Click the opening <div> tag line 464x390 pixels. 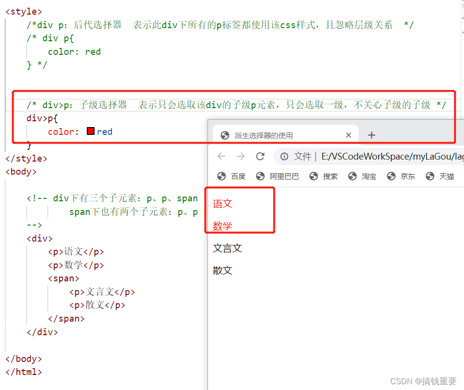[40, 238]
